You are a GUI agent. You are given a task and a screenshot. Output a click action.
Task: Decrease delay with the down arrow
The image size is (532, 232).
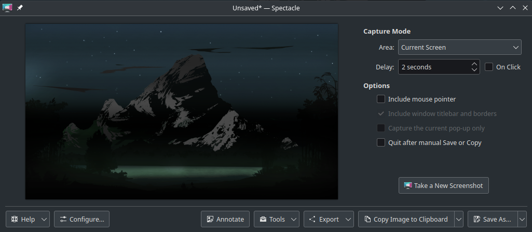click(x=474, y=70)
